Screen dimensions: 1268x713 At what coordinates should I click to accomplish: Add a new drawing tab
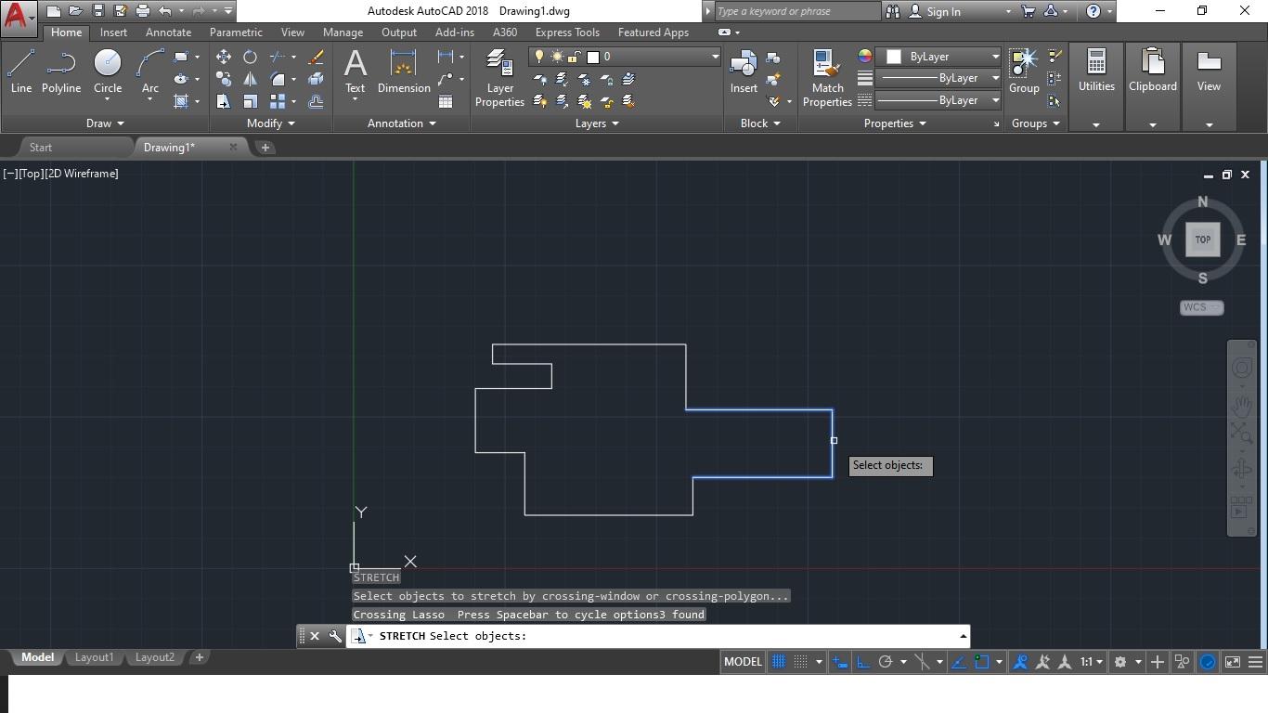(265, 148)
